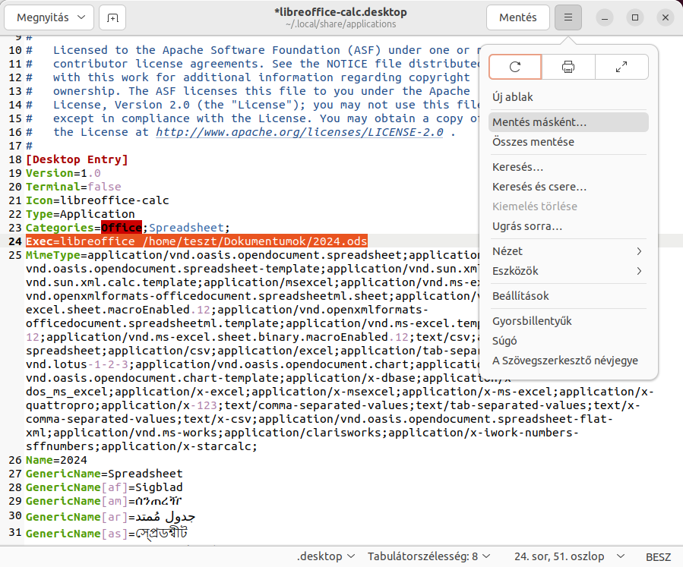Click the new tab icon button
The width and height of the screenshot is (683, 567).
click(112, 18)
